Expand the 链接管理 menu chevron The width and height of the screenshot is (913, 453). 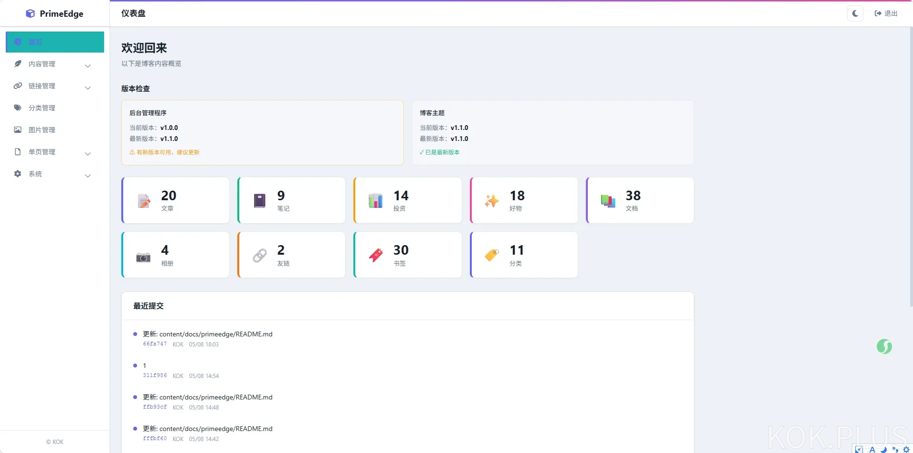[88, 87]
